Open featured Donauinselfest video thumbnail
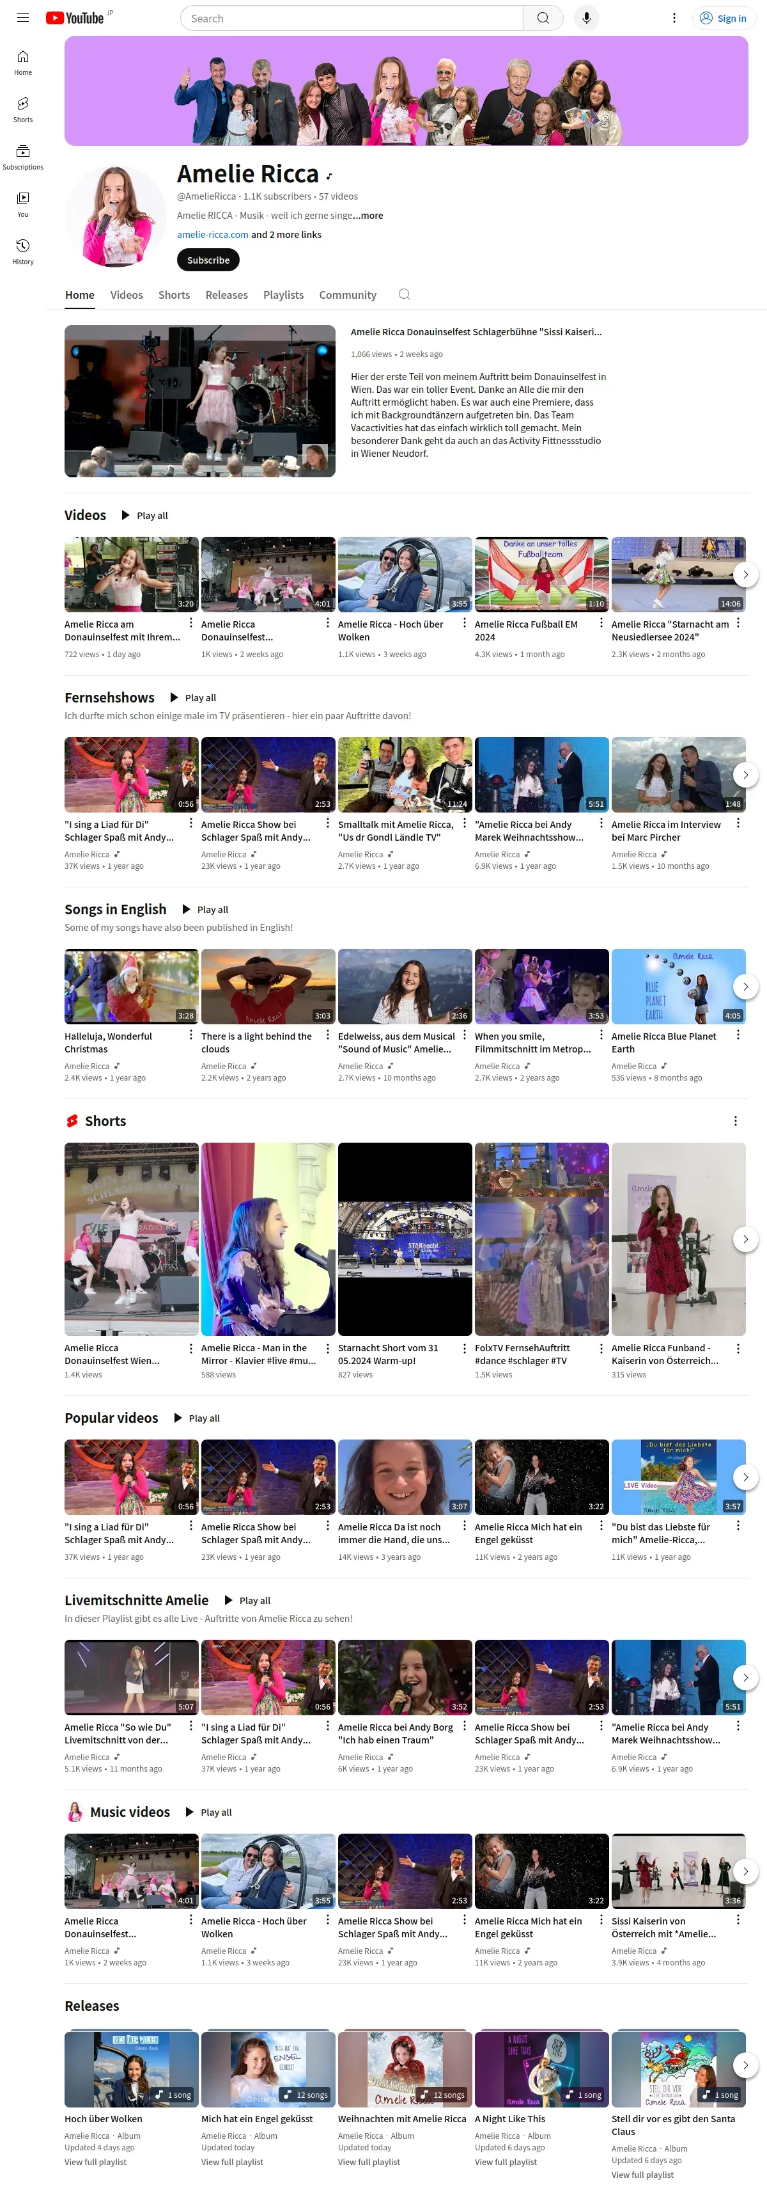 pos(200,401)
